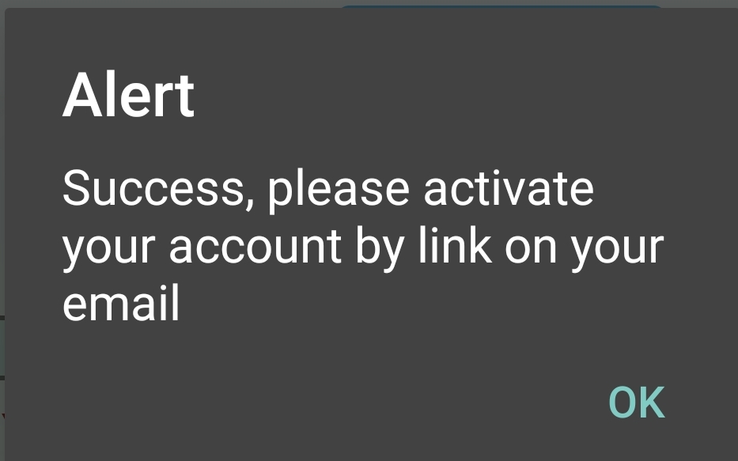Click the Alert dialog title
The width and height of the screenshot is (738, 461).
coord(128,95)
